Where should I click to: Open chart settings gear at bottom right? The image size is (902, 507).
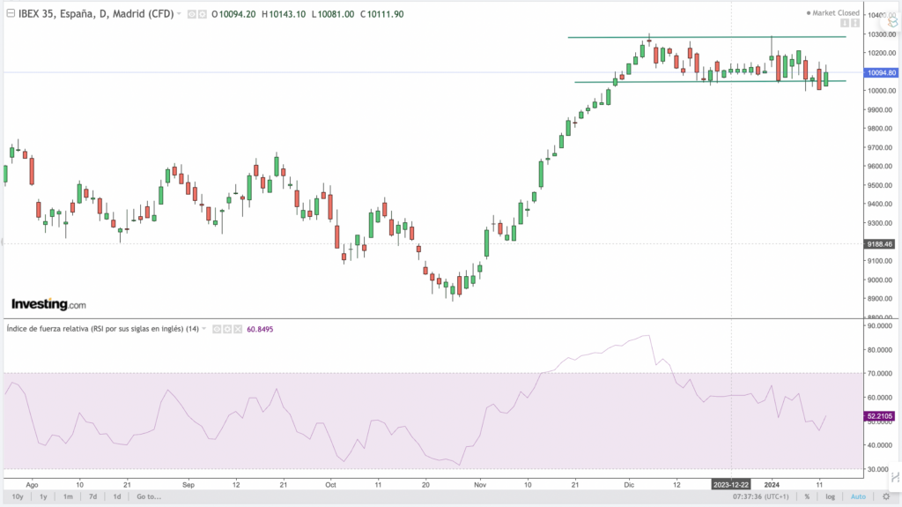tap(886, 497)
